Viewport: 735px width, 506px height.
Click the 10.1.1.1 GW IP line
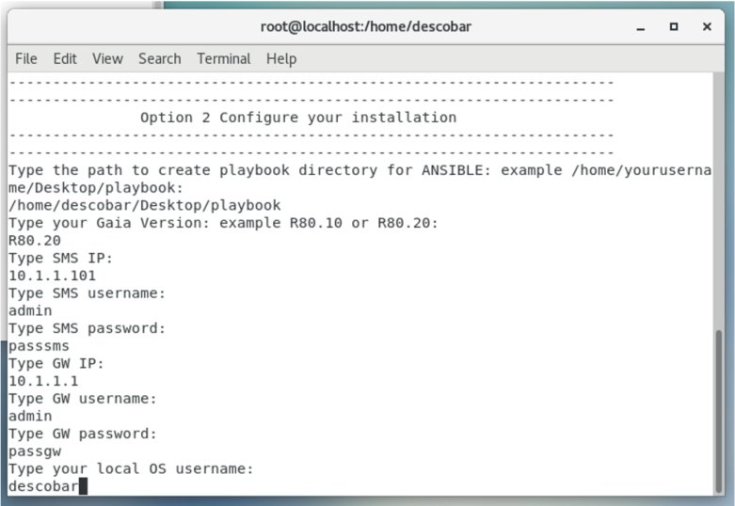pyautogui.click(x=43, y=381)
